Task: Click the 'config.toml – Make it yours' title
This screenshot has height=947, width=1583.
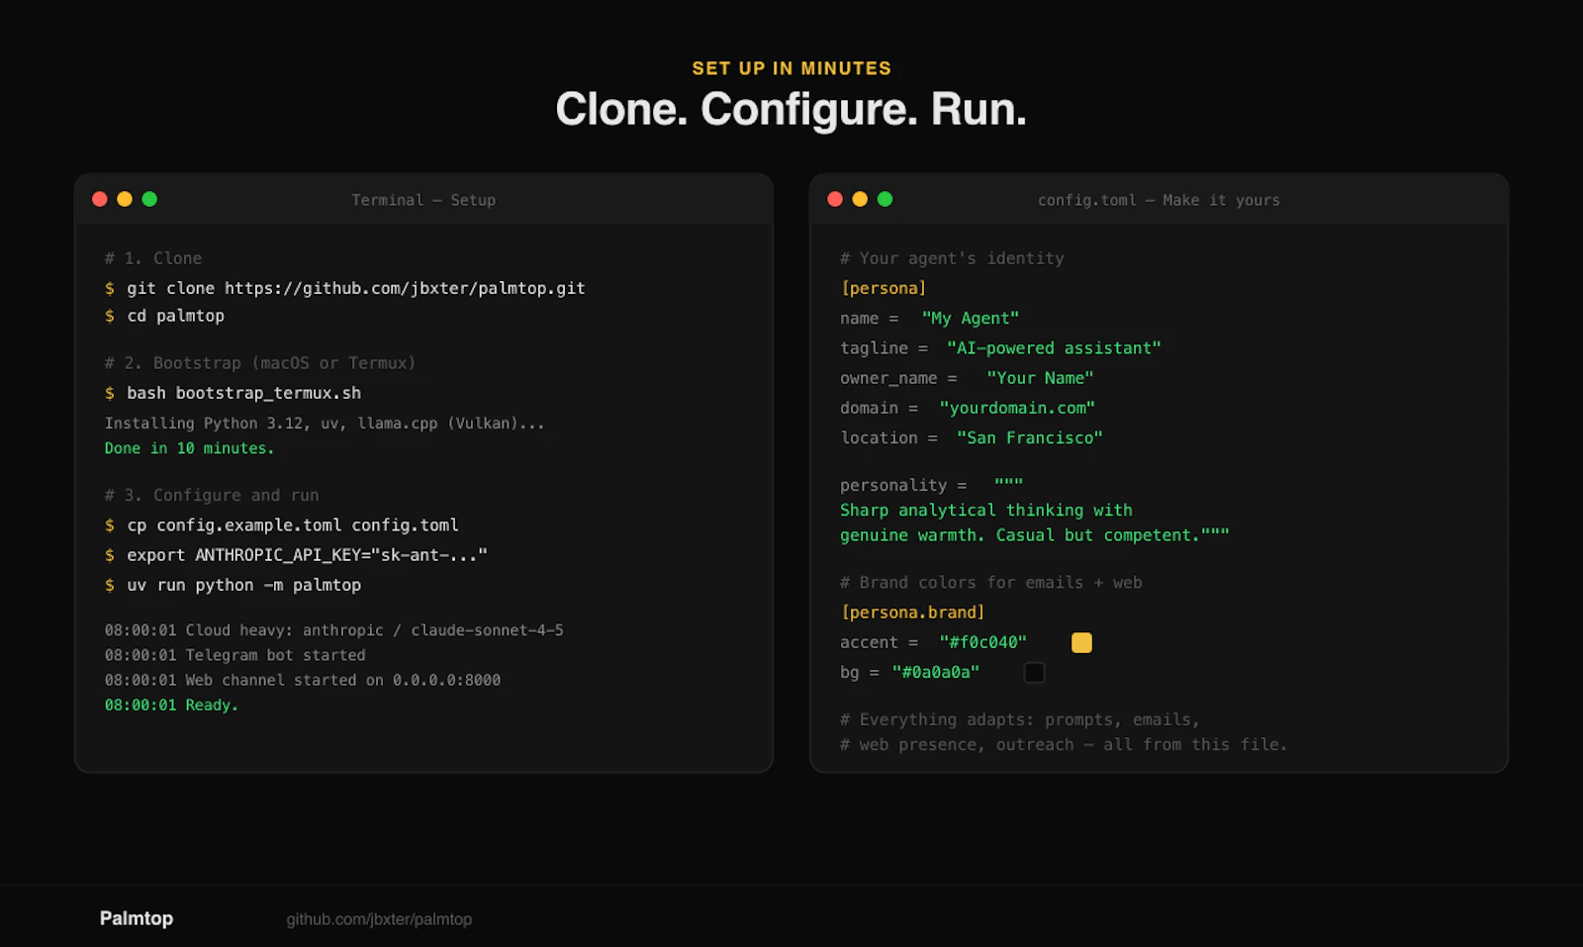Action: 1159,200
